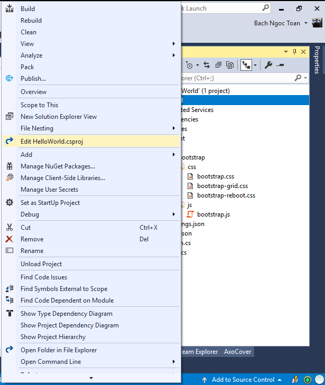Image resolution: width=325 pixels, height=385 pixels.
Task: Open the File Nesting toolbar dropdown arrow
Action: 255,65
